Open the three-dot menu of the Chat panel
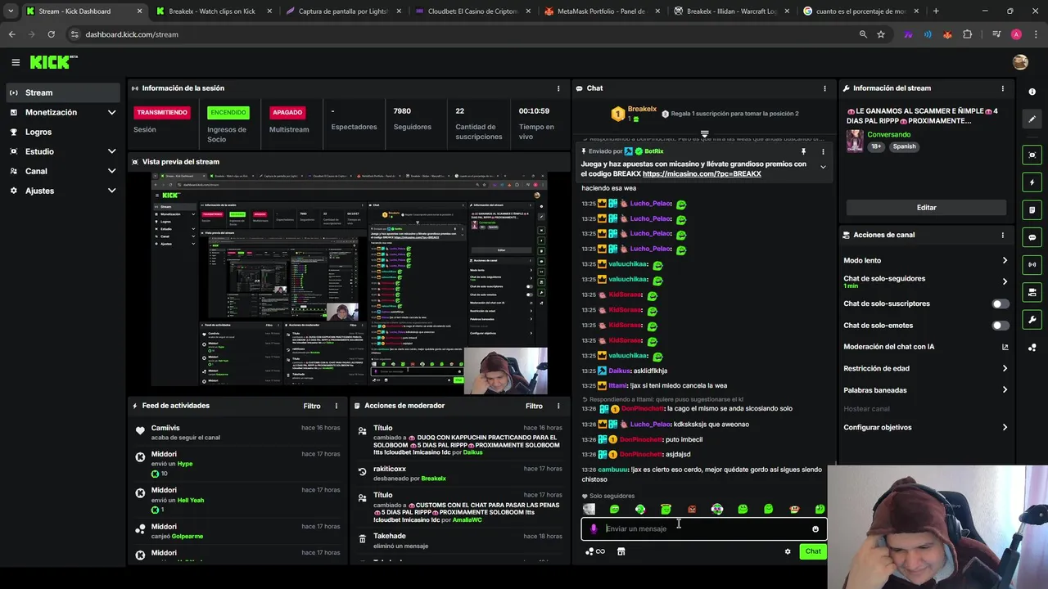 tap(824, 88)
